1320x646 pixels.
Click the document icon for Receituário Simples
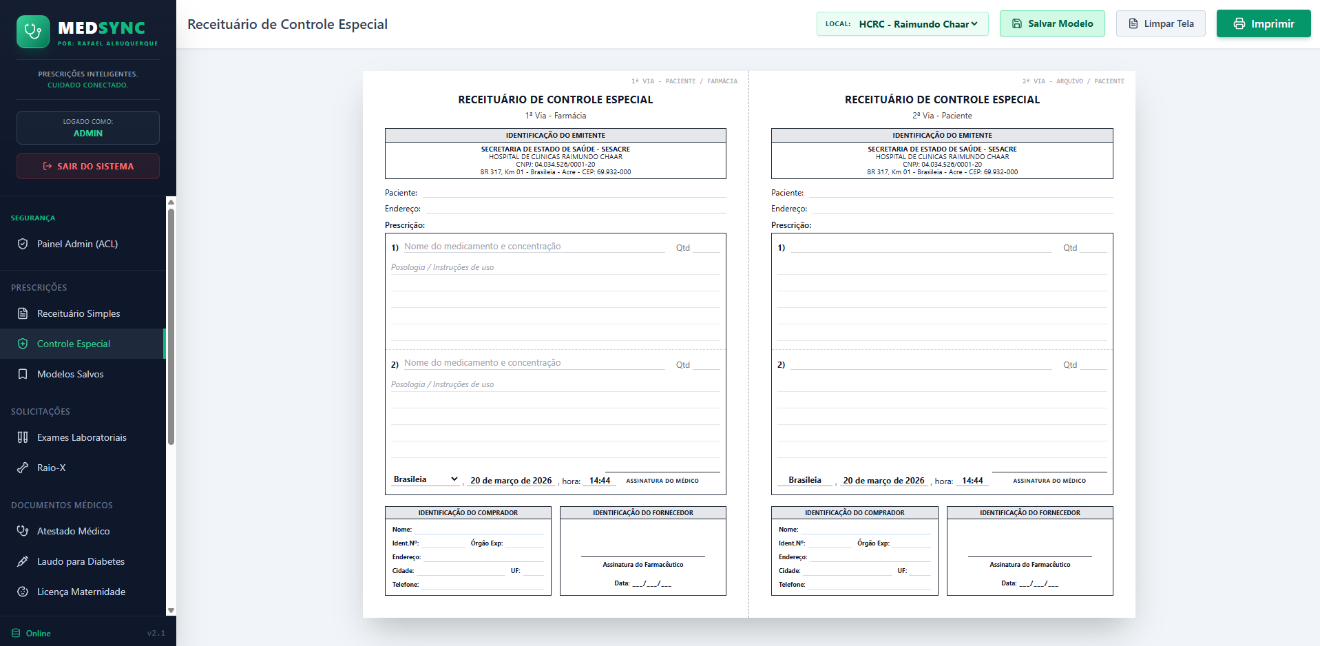coord(23,313)
